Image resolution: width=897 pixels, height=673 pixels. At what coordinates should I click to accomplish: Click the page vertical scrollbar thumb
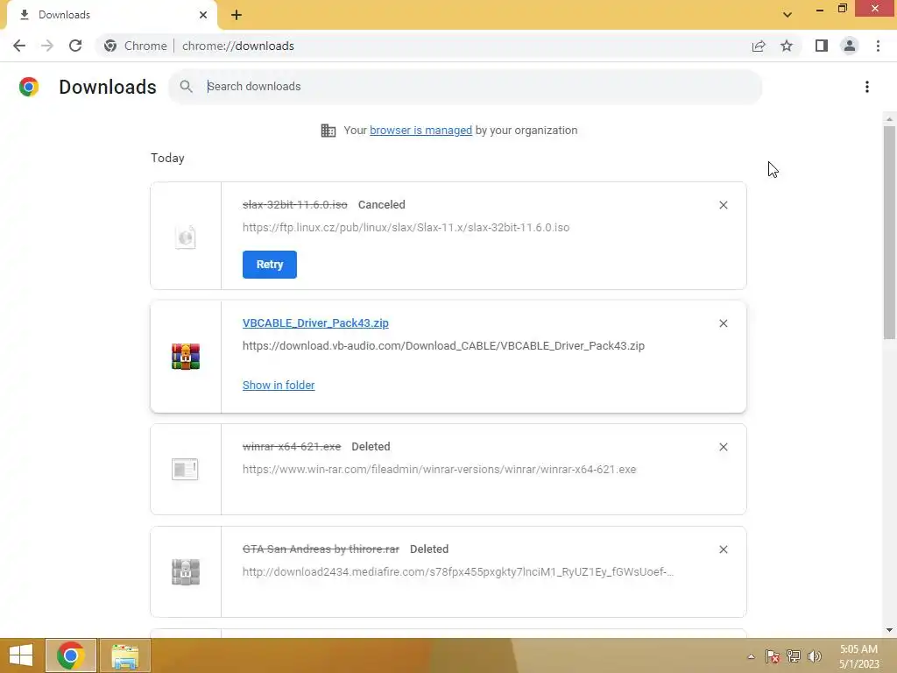889,233
